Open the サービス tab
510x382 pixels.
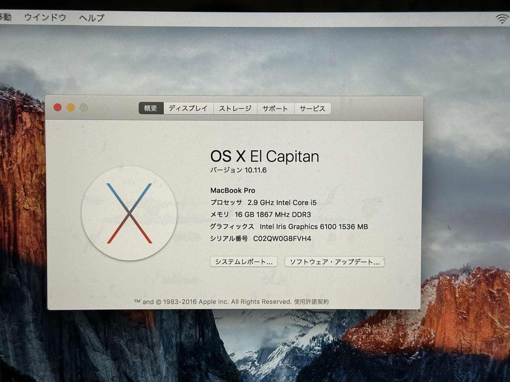tap(312, 108)
